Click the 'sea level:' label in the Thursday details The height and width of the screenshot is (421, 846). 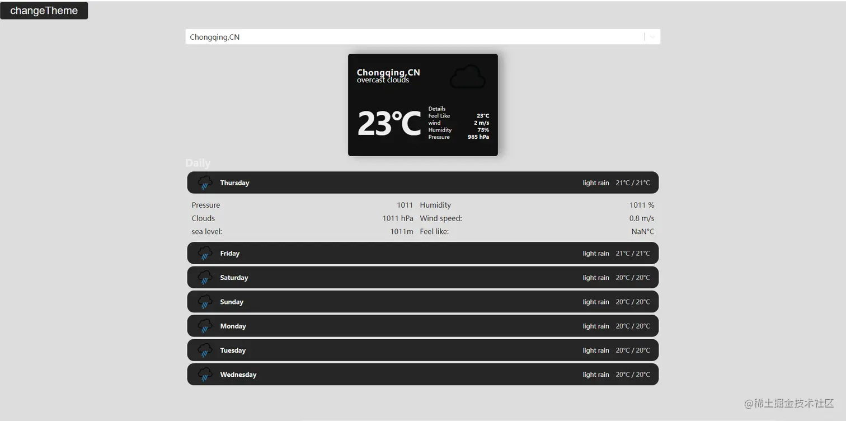tap(207, 231)
